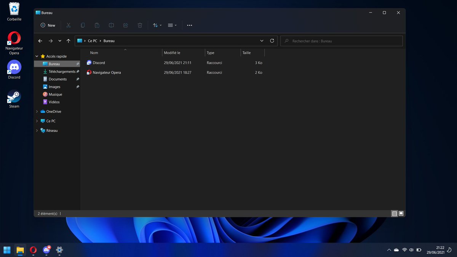This screenshot has width=457, height=257.
Task: Click the Cut scissors icon
Action: coord(69,25)
